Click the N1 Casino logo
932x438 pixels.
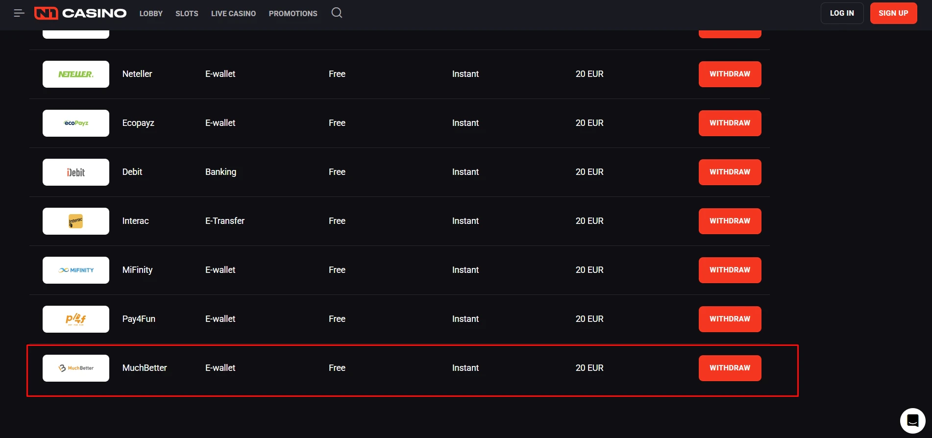click(80, 13)
